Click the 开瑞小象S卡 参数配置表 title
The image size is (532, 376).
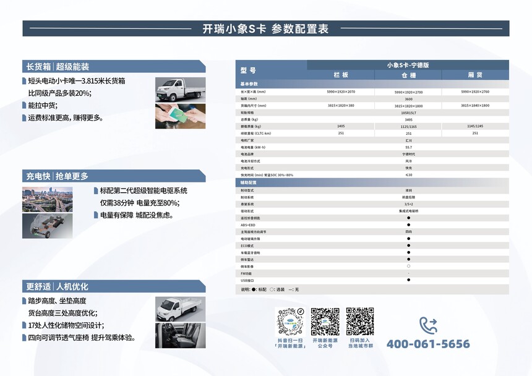[x=265, y=29]
